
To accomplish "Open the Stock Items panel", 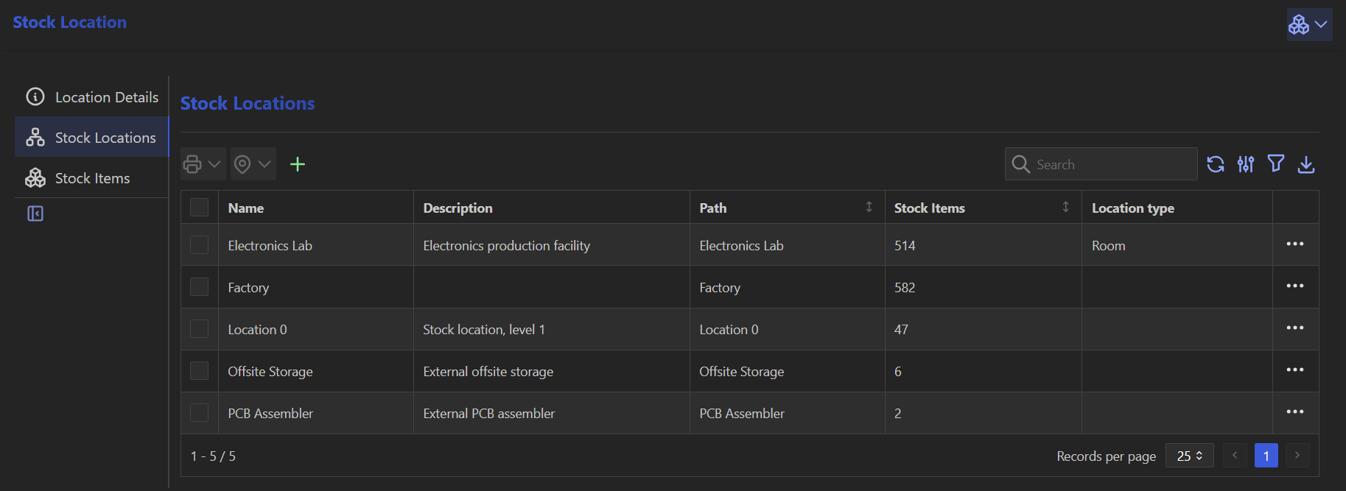I will coord(92,178).
